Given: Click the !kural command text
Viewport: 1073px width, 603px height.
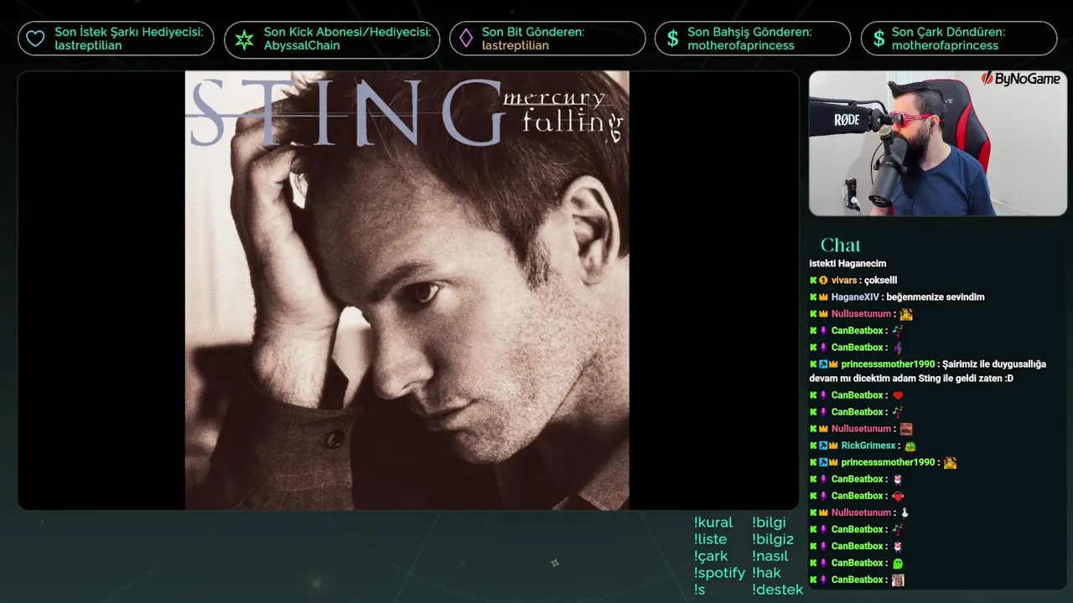Looking at the screenshot, I should (x=713, y=523).
